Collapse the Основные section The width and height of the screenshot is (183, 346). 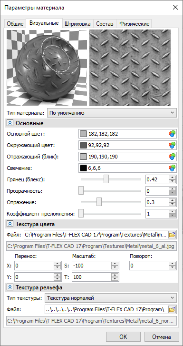[x=10, y=123]
